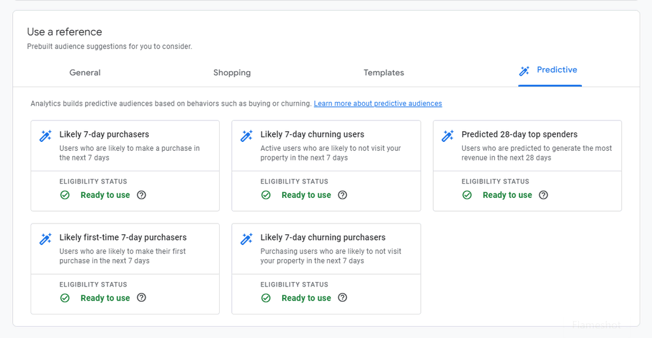Open the Shopping tab
The image size is (652, 338).
[232, 73]
